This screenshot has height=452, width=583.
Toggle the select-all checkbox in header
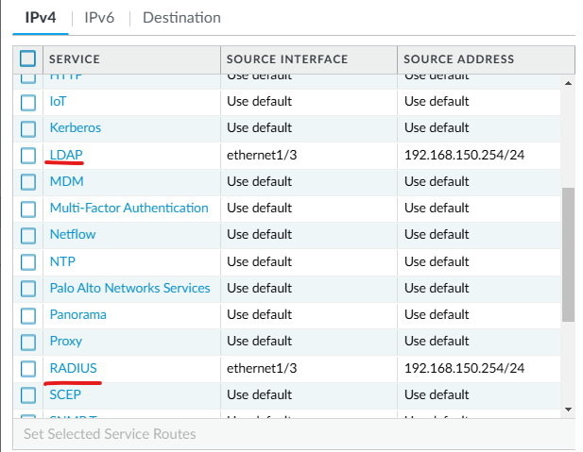pyautogui.click(x=27, y=59)
